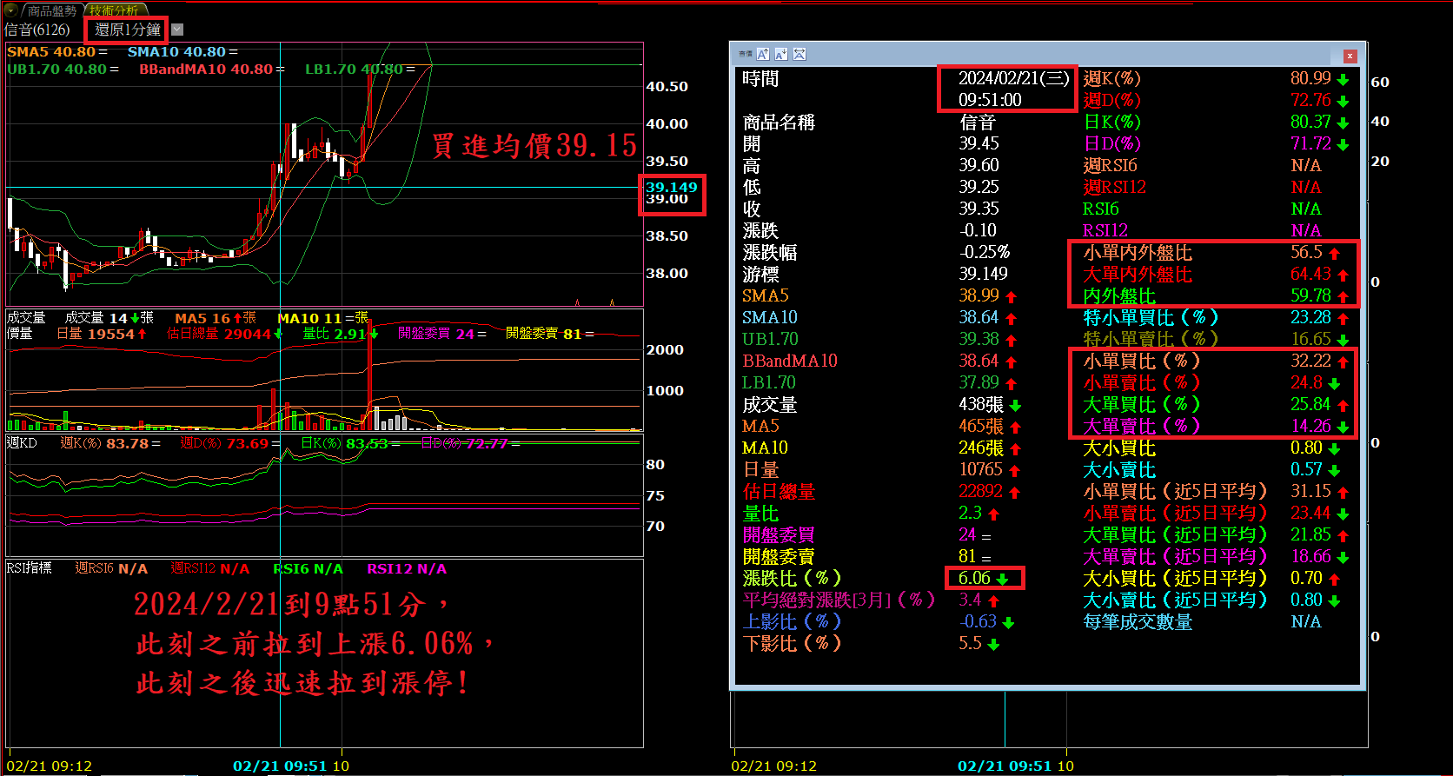Click the 上影比(%) -0.63 row
The image size is (1453, 776).
click(x=878, y=621)
